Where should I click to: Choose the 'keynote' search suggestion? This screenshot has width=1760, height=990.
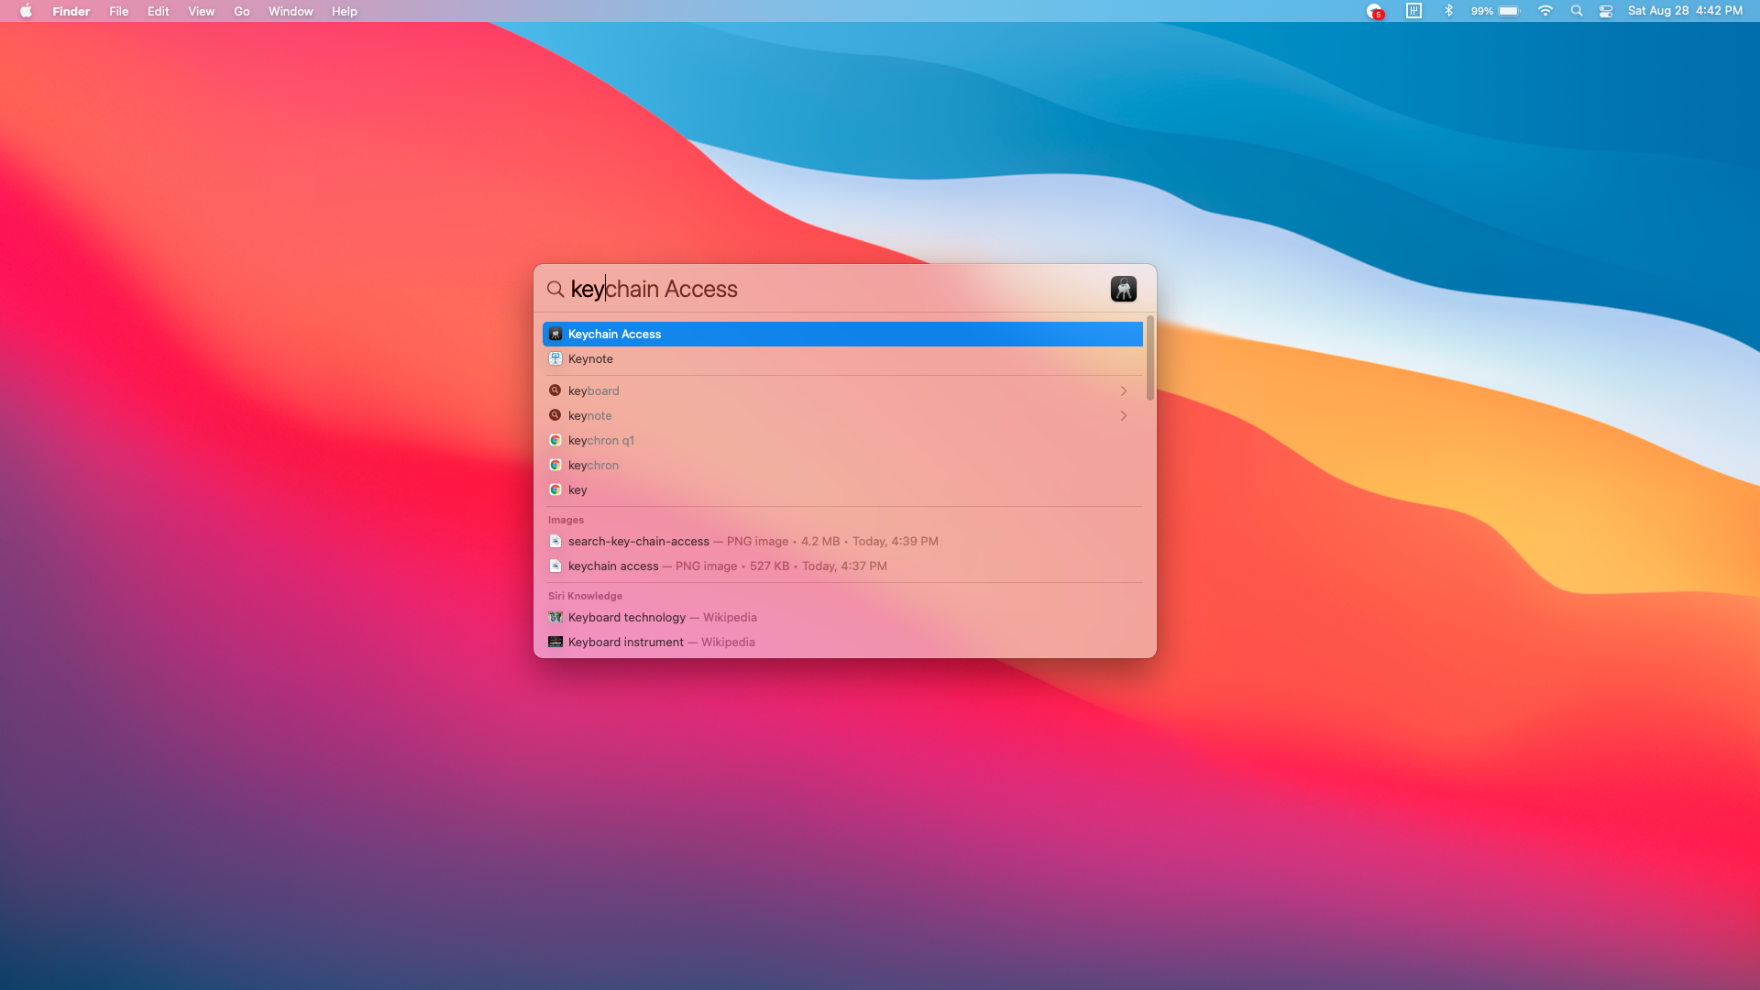pos(842,415)
